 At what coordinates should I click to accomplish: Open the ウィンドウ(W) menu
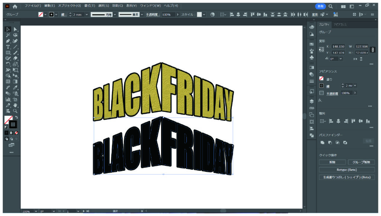click(150, 6)
